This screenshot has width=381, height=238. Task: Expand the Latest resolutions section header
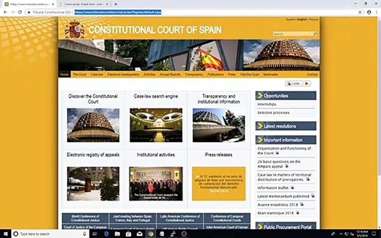(x=286, y=126)
